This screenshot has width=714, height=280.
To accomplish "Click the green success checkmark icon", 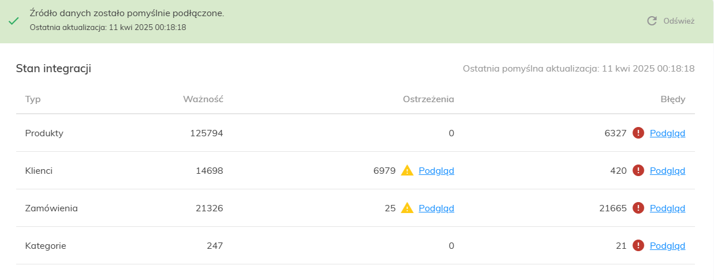I will 13,21.
